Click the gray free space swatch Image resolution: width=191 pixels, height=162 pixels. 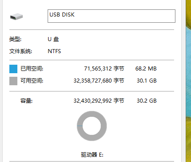[x=13, y=81]
